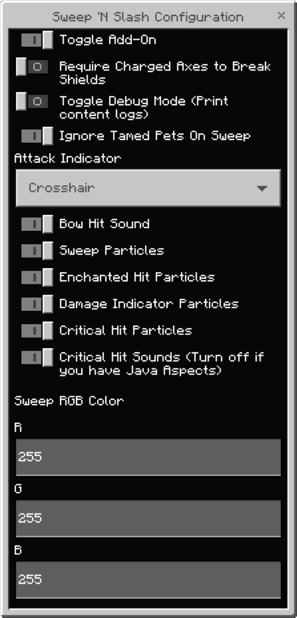Click inside the B value field

[148, 580]
